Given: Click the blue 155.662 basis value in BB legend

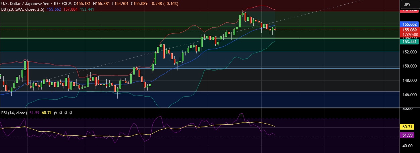Looking at the screenshot, I should (x=54, y=9).
